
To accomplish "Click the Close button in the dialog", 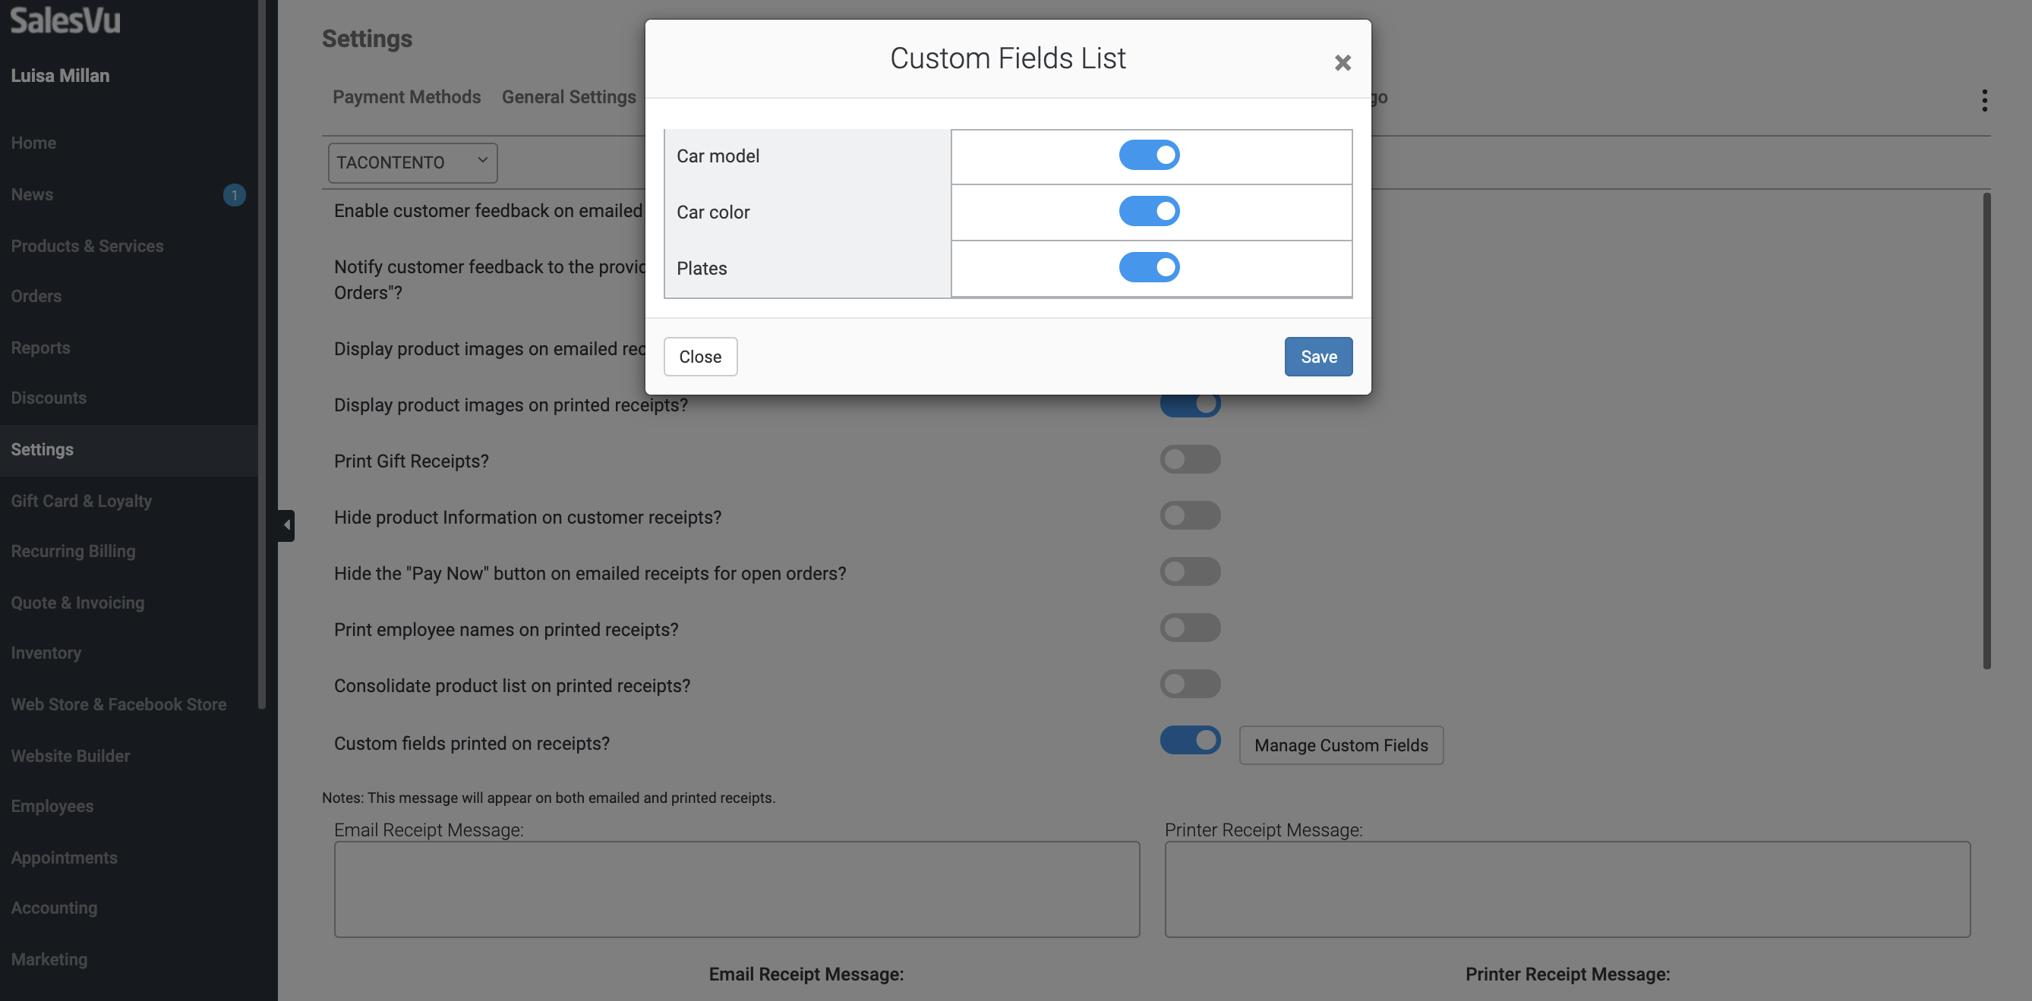I will pos(699,357).
